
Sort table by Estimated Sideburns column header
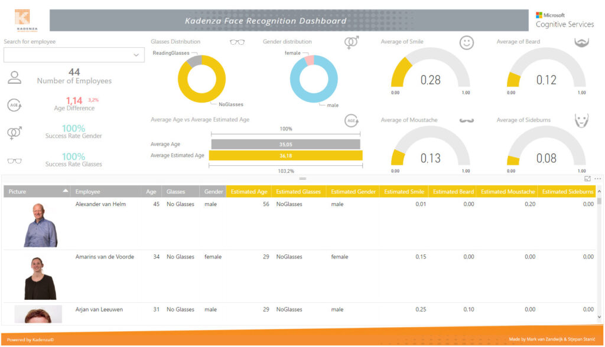pos(568,192)
